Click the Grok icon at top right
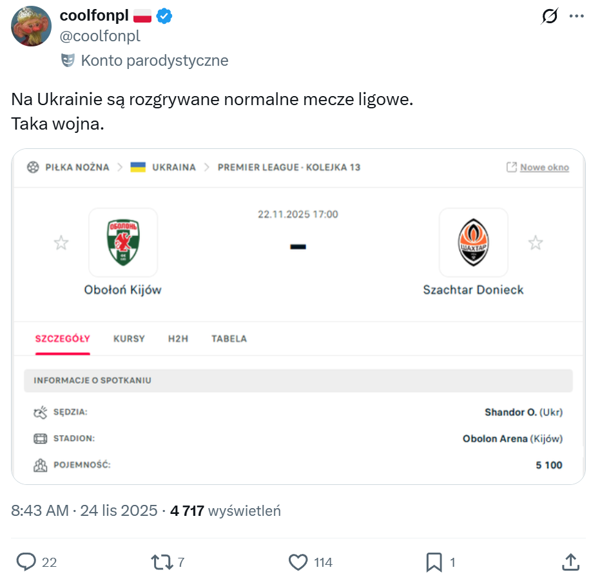591x581 pixels. [550, 17]
